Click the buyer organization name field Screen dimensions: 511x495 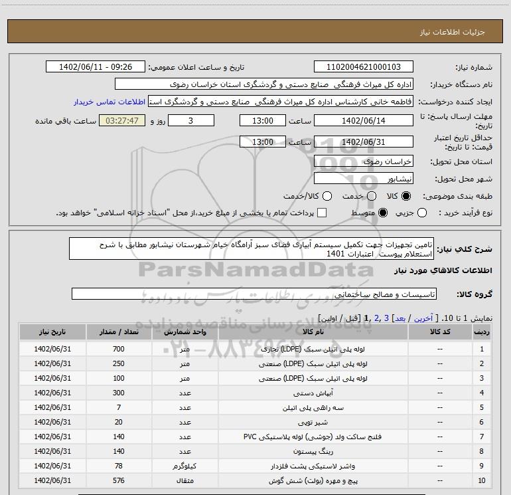[263, 84]
